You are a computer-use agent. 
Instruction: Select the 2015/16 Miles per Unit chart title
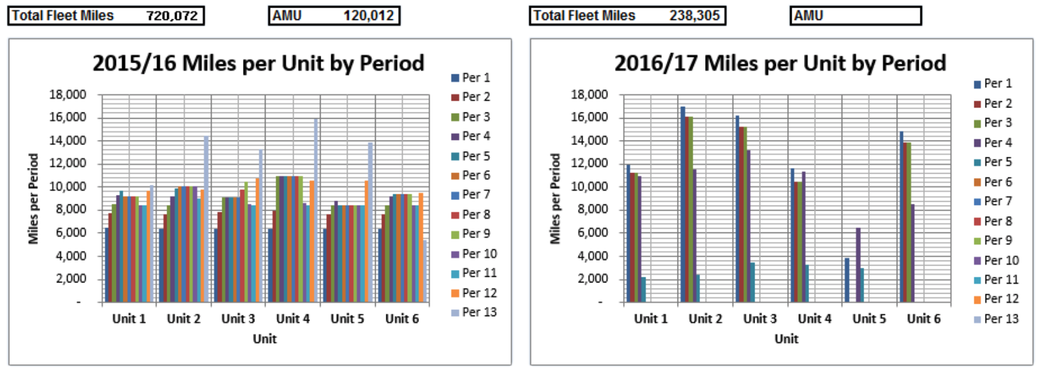click(x=258, y=63)
